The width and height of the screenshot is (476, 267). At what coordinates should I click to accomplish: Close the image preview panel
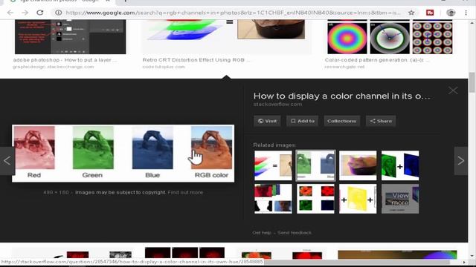tap(453, 90)
